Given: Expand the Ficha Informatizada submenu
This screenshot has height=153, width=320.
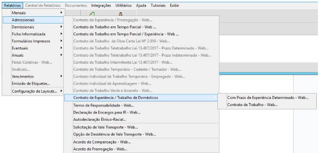Looking at the screenshot, I should tap(33, 34).
